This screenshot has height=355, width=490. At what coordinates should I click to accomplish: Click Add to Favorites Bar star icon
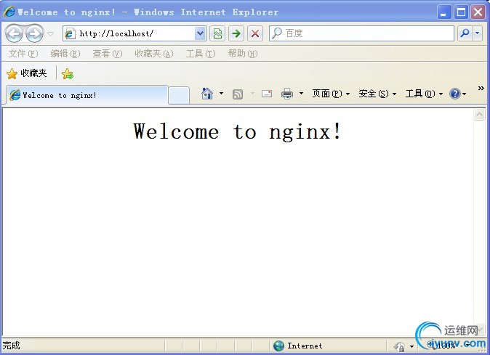(x=68, y=74)
